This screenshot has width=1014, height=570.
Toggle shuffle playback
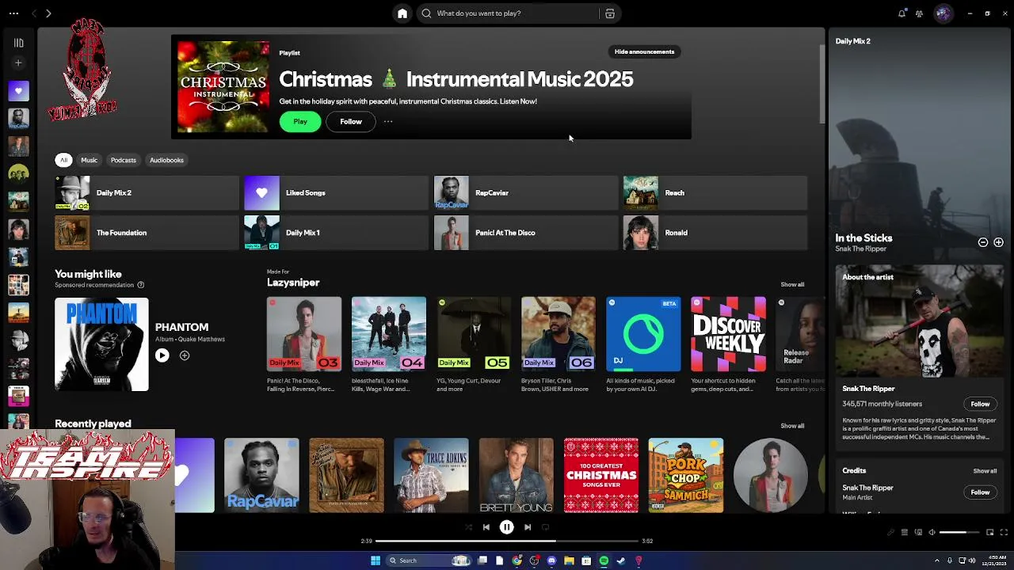pyautogui.click(x=468, y=527)
